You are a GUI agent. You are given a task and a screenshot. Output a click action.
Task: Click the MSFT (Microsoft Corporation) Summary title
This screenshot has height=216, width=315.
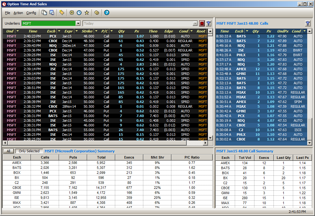coord(80,151)
